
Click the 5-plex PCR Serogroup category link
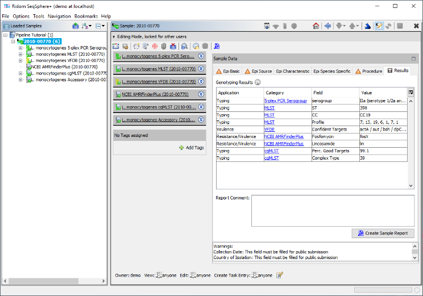click(x=285, y=101)
